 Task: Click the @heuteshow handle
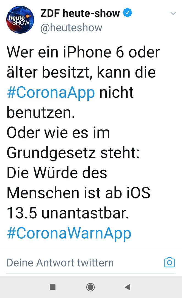point(71,28)
